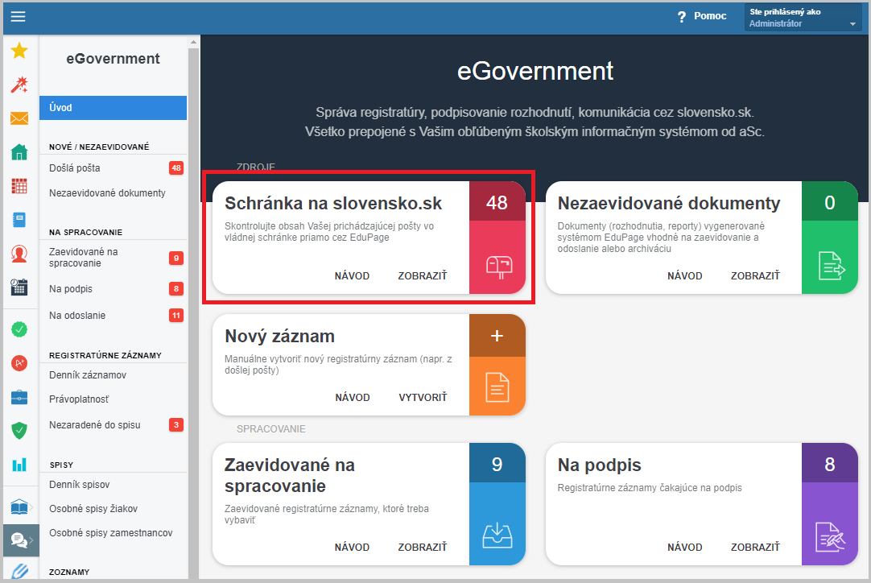Open Denník spisov in the sidebar
Viewport: 871px width, 583px height.
point(80,485)
